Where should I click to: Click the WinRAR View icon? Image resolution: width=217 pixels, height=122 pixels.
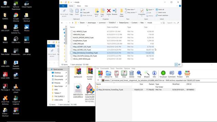coord(124,74)
